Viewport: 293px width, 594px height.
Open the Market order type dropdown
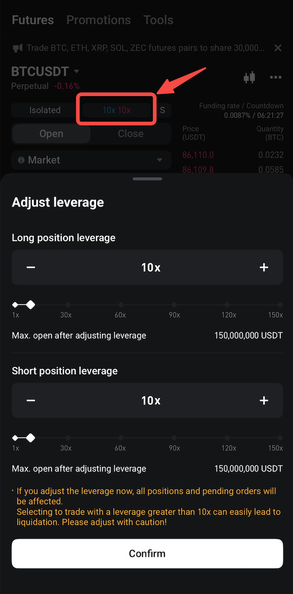(x=91, y=160)
